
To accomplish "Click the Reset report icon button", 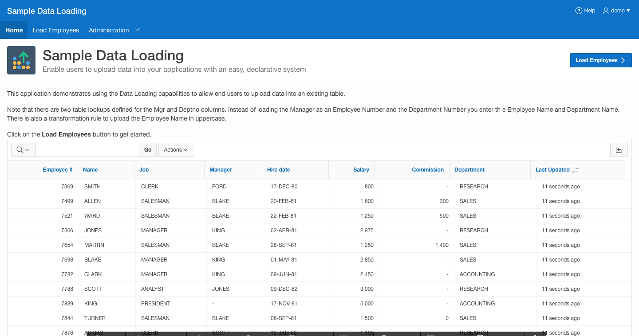I will pos(619,150).
